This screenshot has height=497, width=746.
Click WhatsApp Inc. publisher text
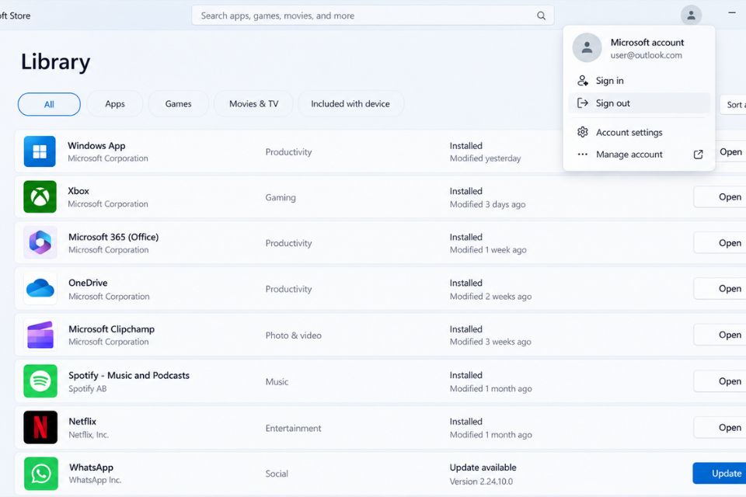[x=95, y=480]
